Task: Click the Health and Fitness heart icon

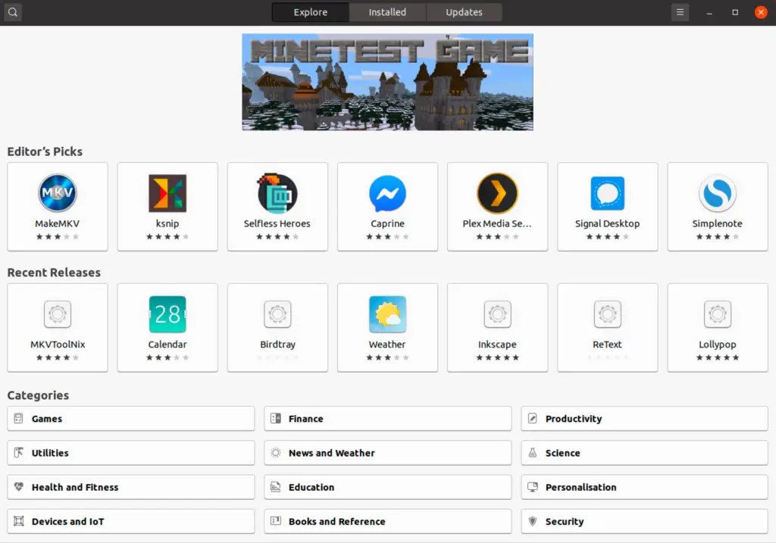Action: point(19,487)
